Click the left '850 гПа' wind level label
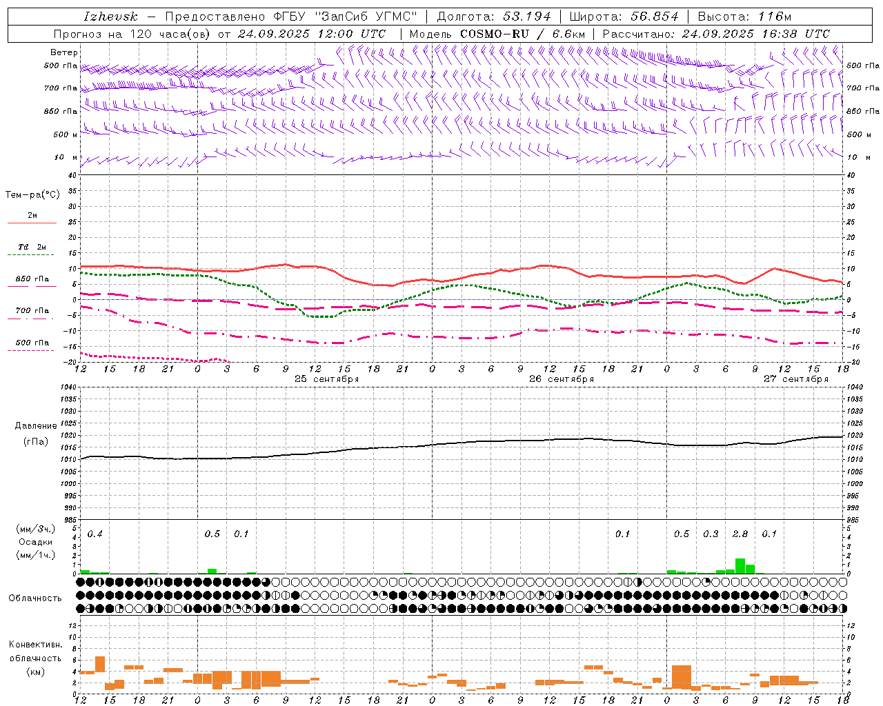 [x=61, y=111]
